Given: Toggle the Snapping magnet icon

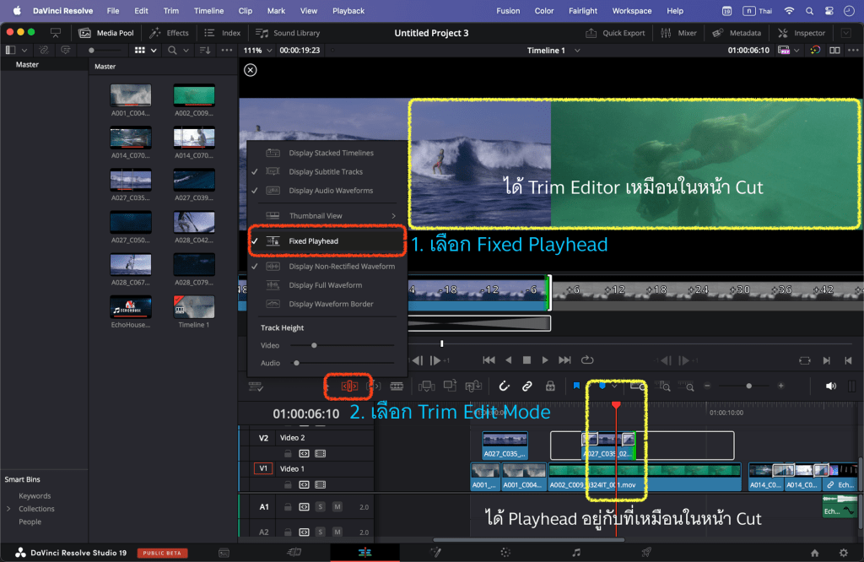Looking at the screenshot, I should click(504, 386).
